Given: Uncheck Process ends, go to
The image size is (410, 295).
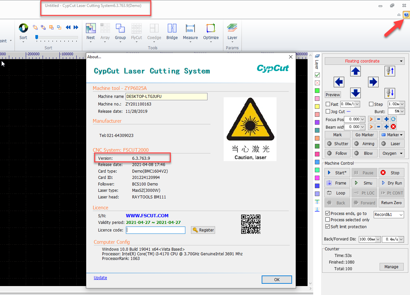Looking at the screenshot, I should (328, 214).
